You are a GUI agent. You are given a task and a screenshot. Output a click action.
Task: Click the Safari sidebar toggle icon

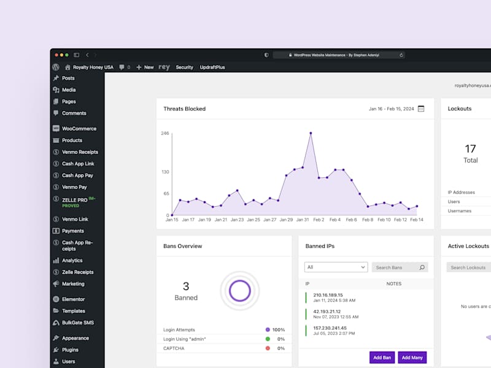click(x=76, y=55)
